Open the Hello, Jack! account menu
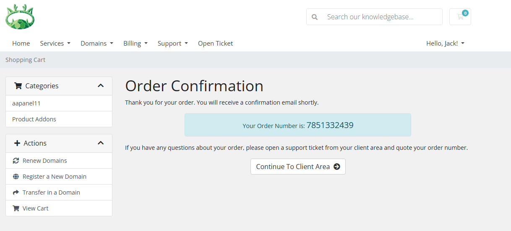511x231 pixels. (x=445, y=44)
